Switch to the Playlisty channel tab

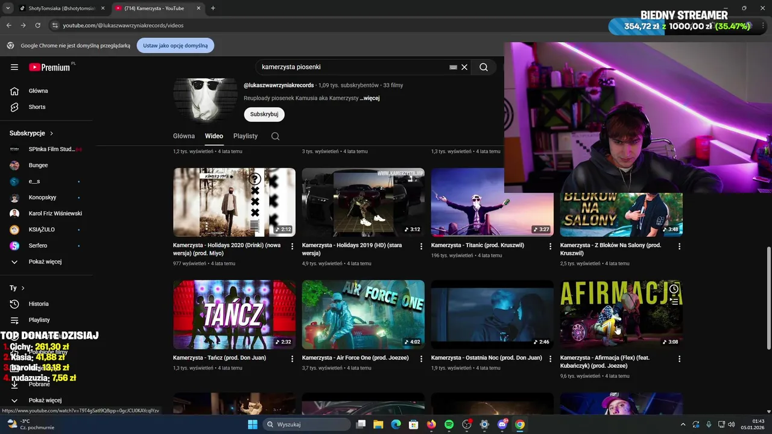[245, 136]
